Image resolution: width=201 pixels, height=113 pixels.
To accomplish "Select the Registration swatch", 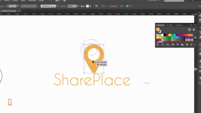I will point(160,35).
